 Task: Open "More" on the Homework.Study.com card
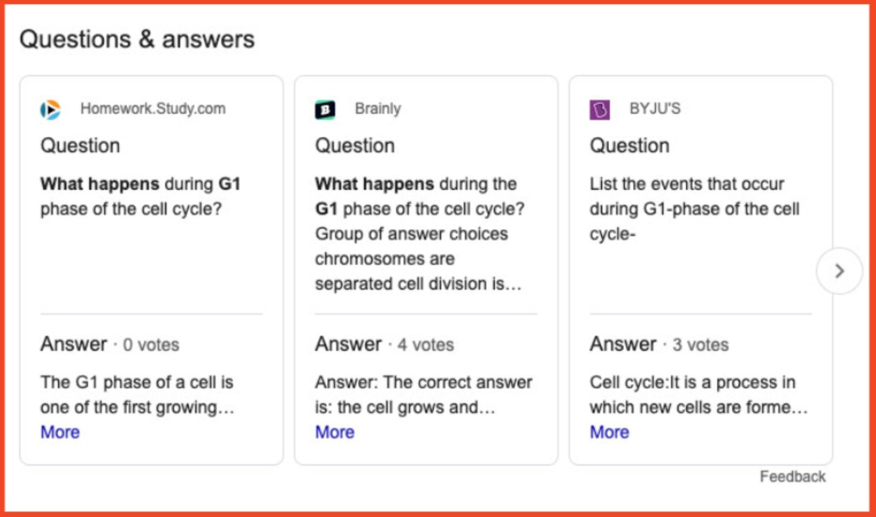59,432
